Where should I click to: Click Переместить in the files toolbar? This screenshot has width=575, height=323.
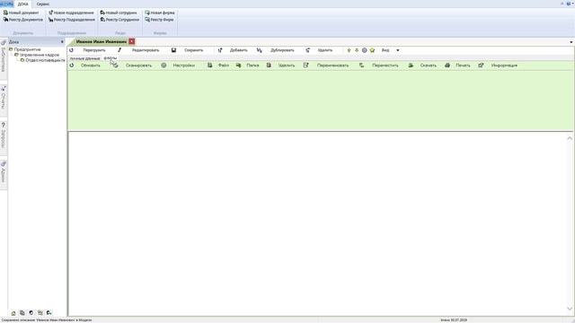(379, 65)
